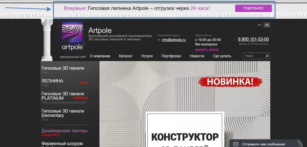Click the chat widget envelope icon

pyautogui.click(x=236, y=144)
